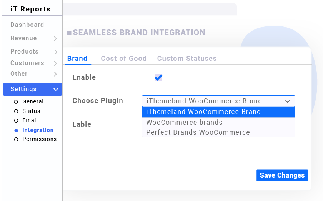Pick Perfect Brands WooCommerce option
Screen dimensions: 323x201
pos(218,132)
